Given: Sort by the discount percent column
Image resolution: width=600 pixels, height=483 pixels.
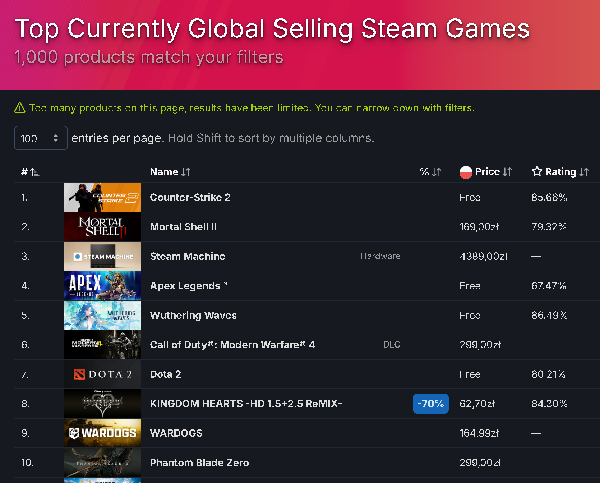Looking at the screenshot, I should pyautogui.click(x=430, y=172).
